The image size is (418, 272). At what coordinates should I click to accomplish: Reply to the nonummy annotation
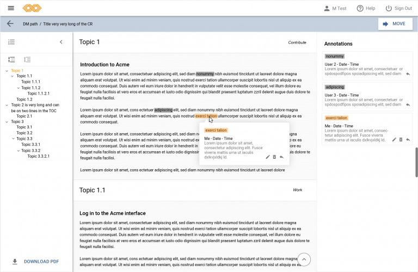[x=408, y=74]
